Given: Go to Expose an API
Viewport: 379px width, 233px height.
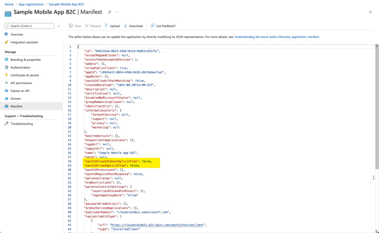Looking at the screenshot, I should point(20,91).
